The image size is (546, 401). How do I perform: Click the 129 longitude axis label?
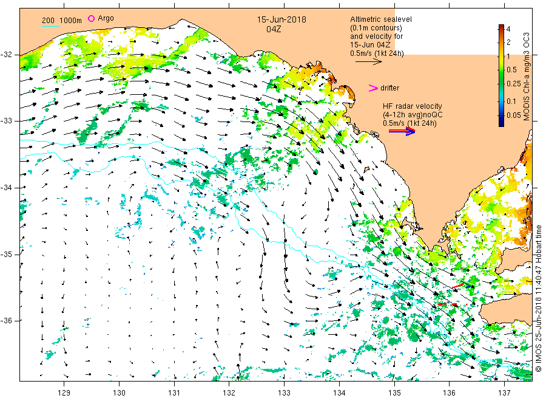[64, 393]
